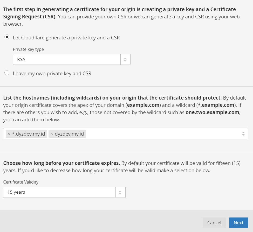Open the RSA private key type dropdown
Viewport: 253px width, 232px height.
tap(72, 59)
